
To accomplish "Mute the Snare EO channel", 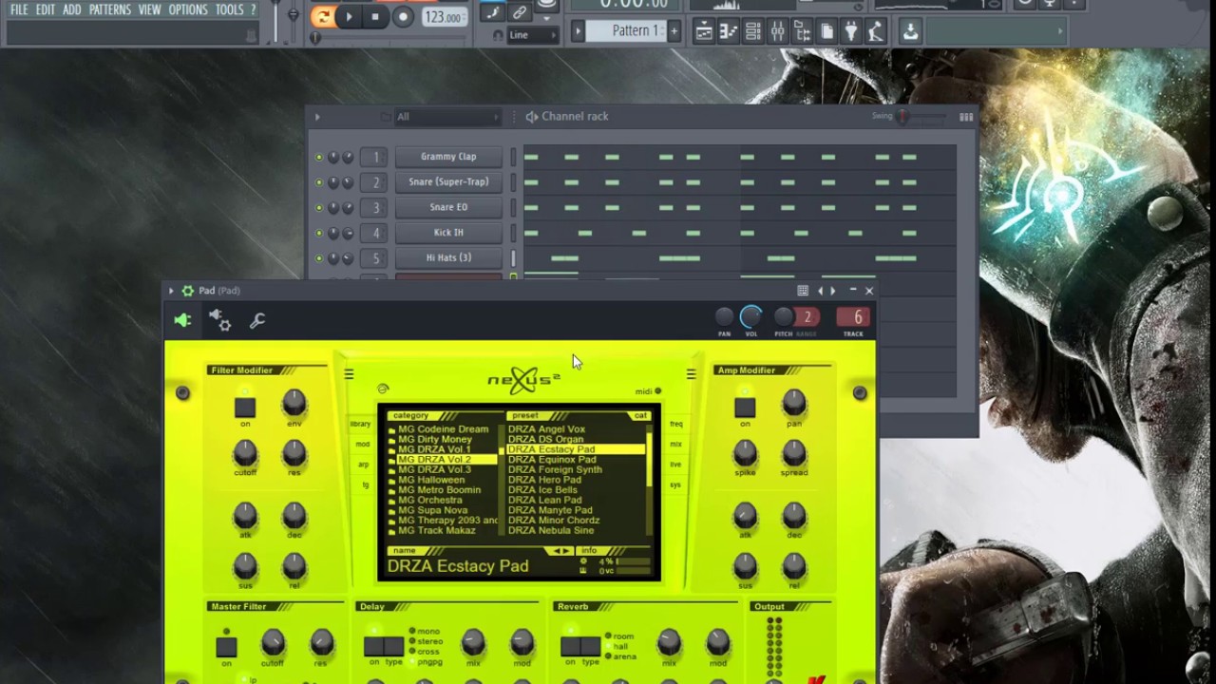I will 318,208.
